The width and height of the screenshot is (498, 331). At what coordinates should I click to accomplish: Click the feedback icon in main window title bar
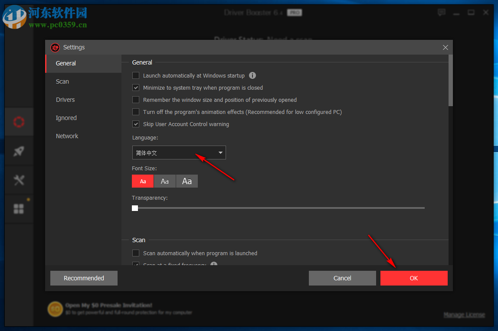(x=442, y=13)
